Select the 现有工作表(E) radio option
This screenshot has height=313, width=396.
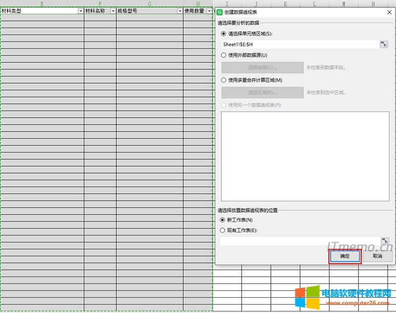click(222, 230)
